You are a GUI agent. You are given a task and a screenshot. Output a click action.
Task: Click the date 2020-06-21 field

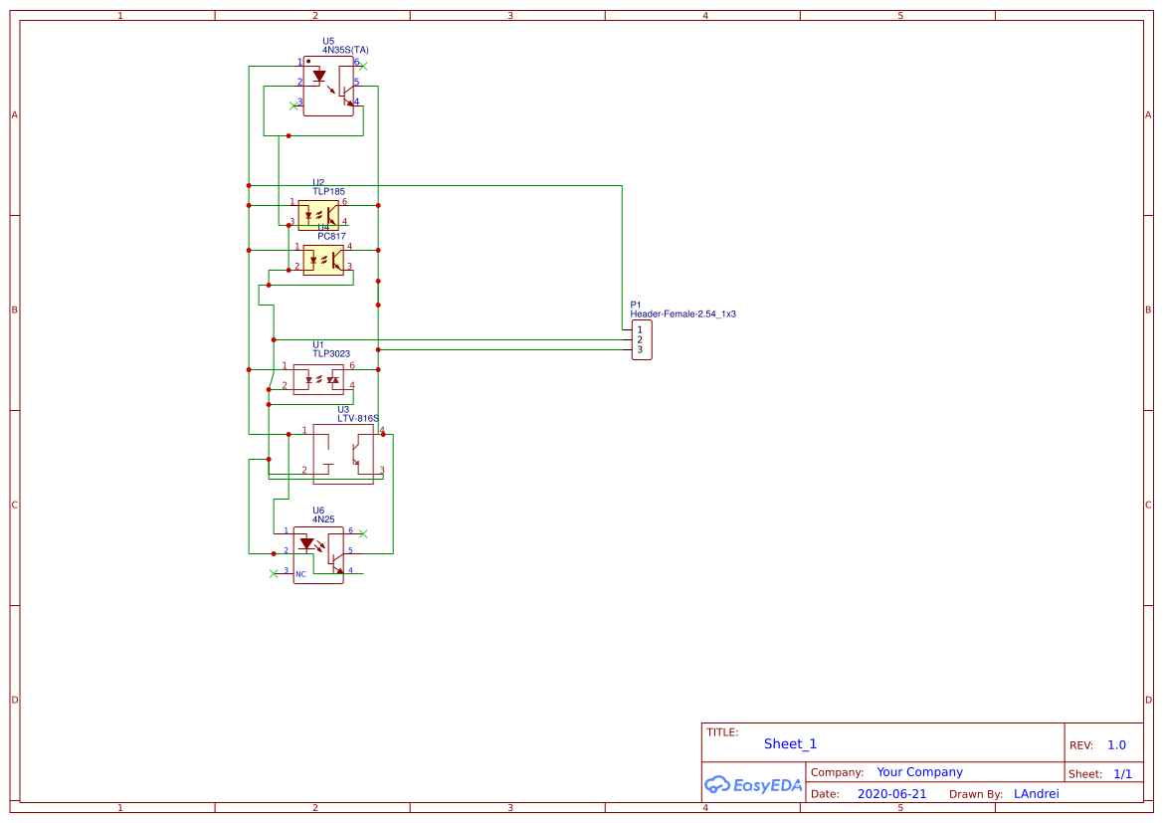[890, 793]
